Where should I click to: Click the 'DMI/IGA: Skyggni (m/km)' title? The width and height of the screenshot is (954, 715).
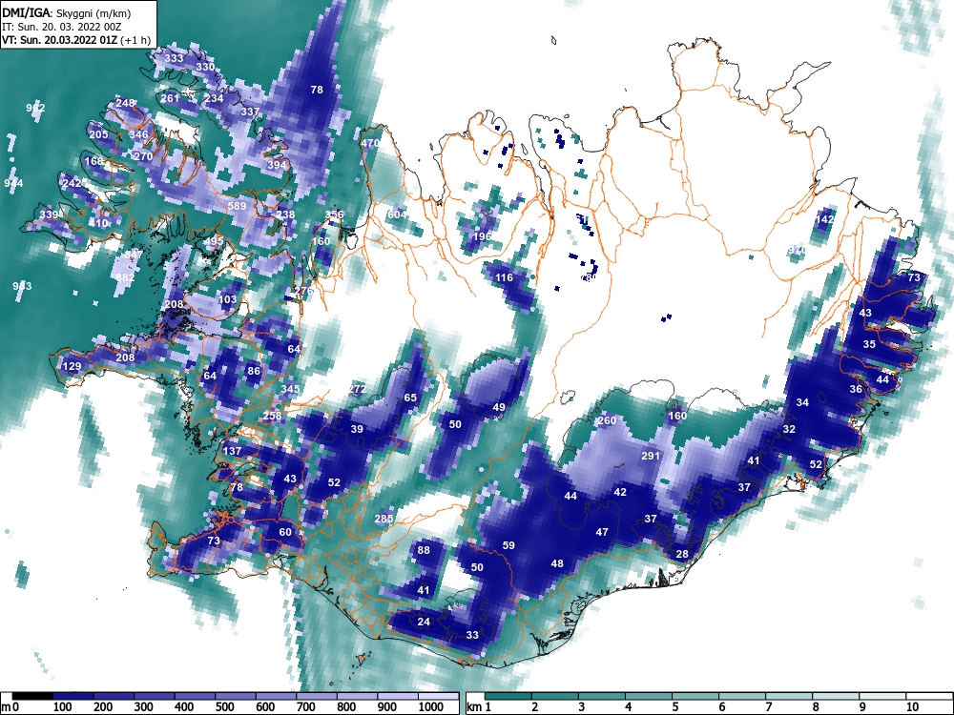tap(67, 12)
